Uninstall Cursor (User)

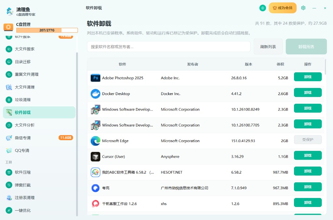(308, 155)
